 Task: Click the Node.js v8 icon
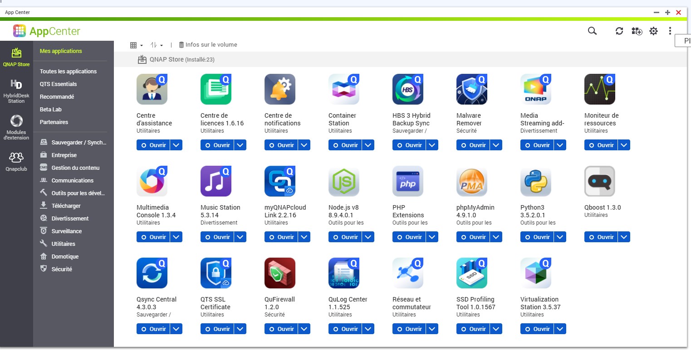(344, 181)
